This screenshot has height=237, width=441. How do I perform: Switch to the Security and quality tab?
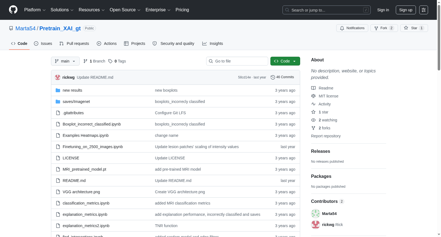coord(173,43)
